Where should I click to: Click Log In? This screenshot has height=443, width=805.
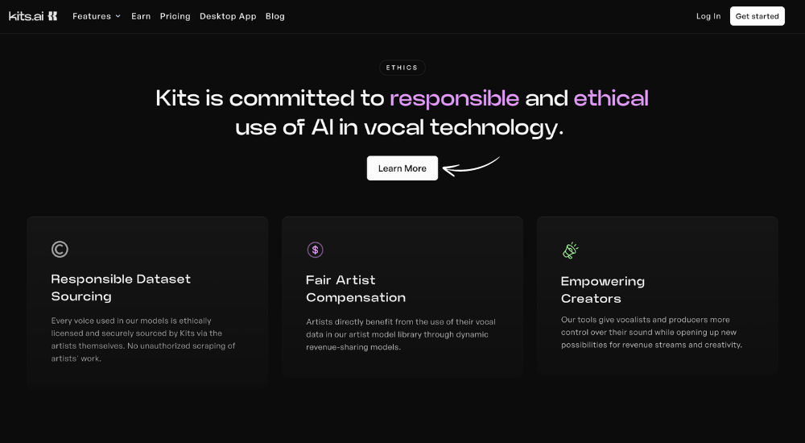click(x=708, y=16)
